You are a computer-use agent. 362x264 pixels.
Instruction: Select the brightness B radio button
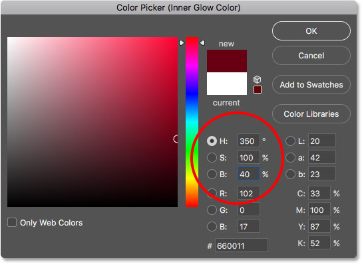(x=212, y=174)
